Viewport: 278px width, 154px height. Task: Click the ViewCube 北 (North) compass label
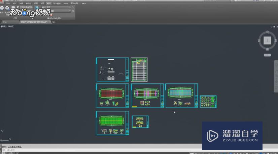[267, 32]
